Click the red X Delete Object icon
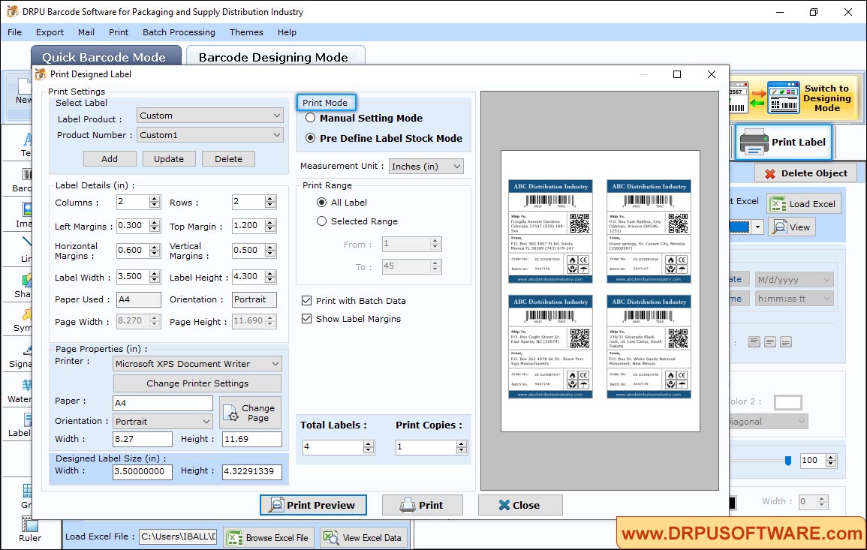The image size is (867, 550). click(x=769, y=173)
